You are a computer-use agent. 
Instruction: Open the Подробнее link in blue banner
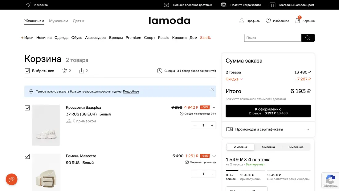tap(131, 91)
